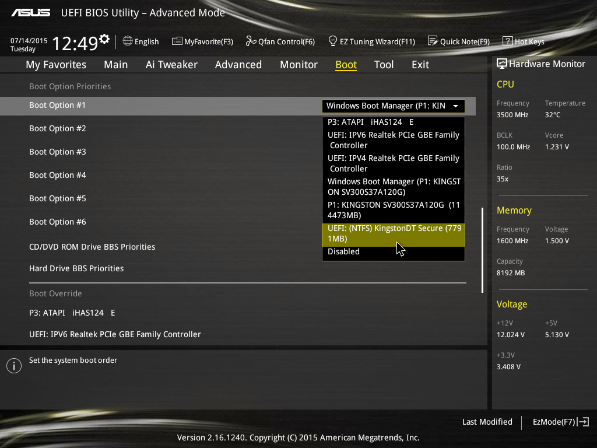Click Last Modified button
Viewport: 597px width, 448px height.
(x=487, y=422)
